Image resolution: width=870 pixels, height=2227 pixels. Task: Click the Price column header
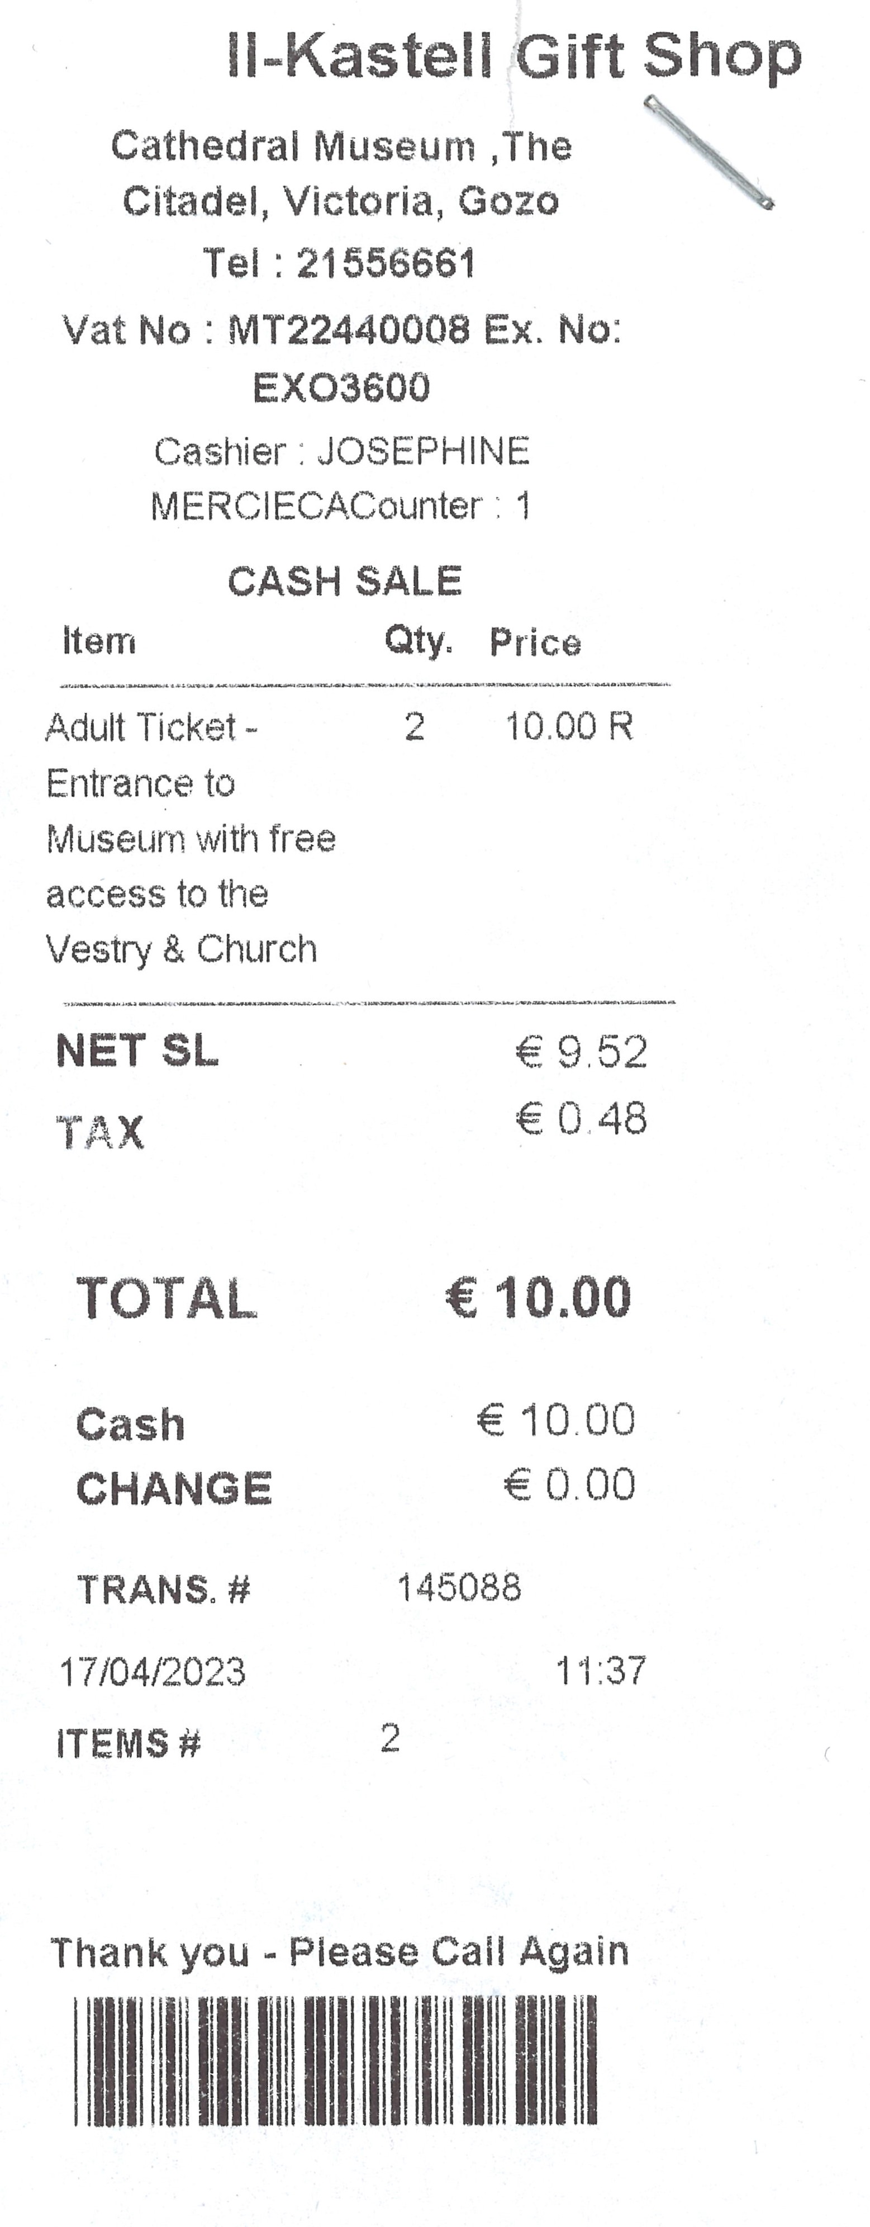536,642
